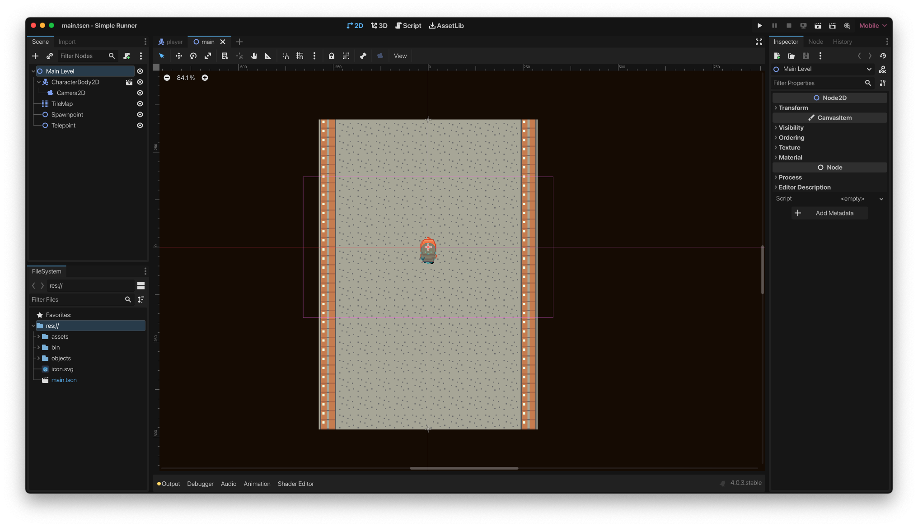918x527 pixels.
Task: Select the Scale mode tool
Action: coord(208,56)
